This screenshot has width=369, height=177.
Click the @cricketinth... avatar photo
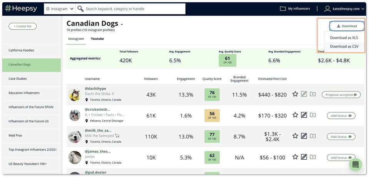point(75,115)
